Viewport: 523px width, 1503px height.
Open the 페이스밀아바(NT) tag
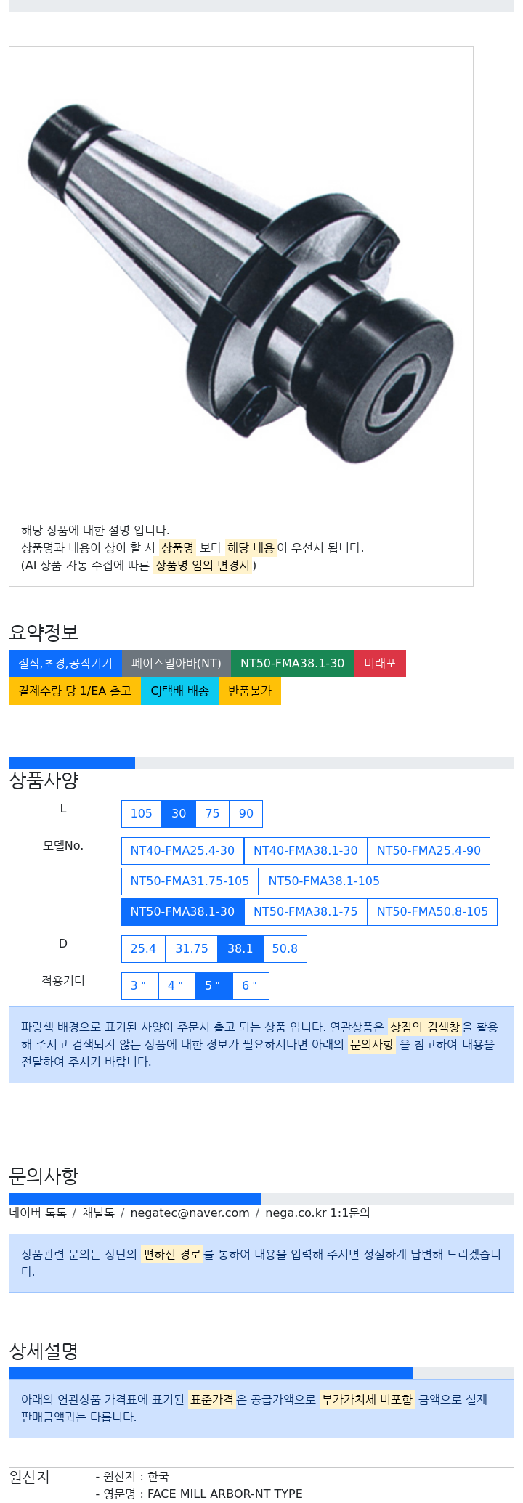[x=177, y=664]
